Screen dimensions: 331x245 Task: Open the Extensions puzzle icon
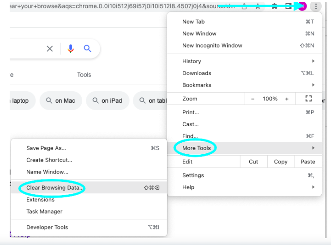coord(274,6)
